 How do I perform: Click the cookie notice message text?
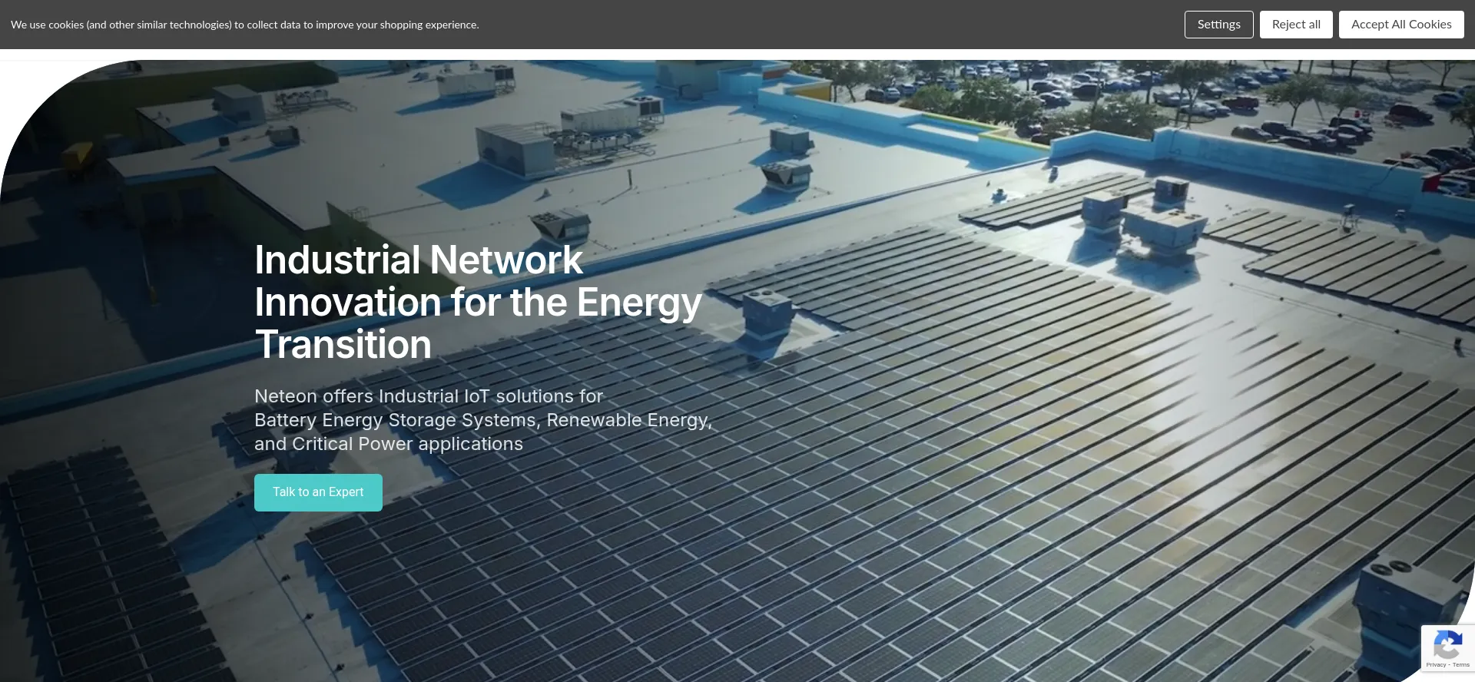tap(244, 25)
